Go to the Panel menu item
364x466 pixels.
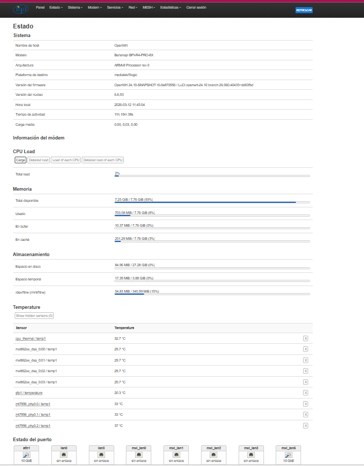[41, 8]
